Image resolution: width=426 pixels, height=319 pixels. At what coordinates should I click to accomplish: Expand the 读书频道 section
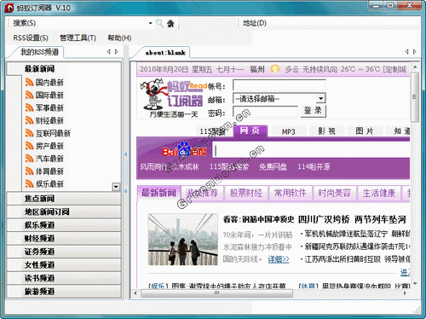point(64,278)
